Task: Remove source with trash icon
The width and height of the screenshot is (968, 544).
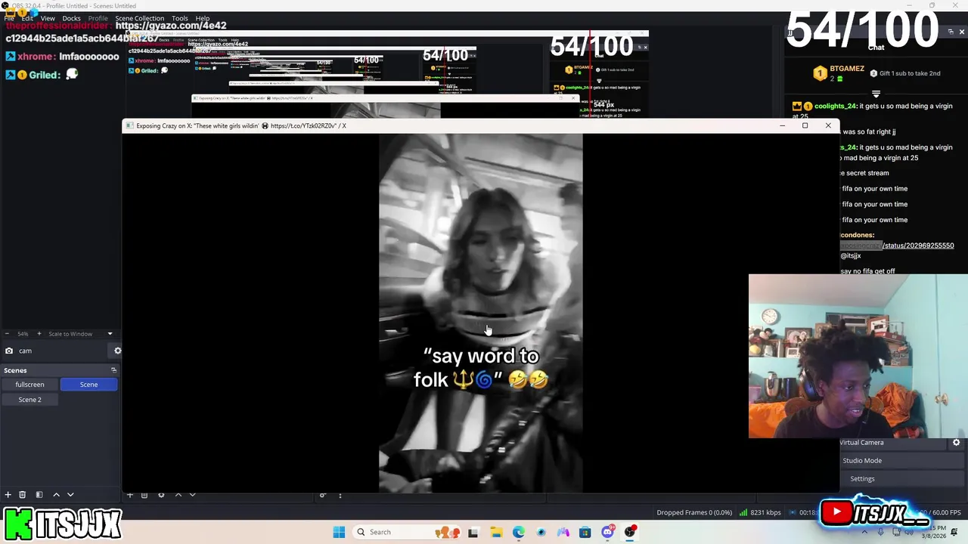Action: (144, 495)
